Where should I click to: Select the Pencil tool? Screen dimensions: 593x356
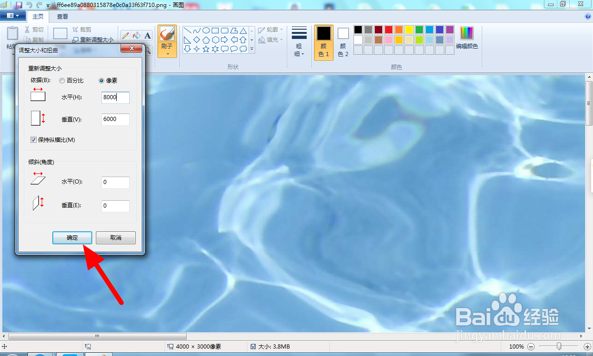pos(126,35)
